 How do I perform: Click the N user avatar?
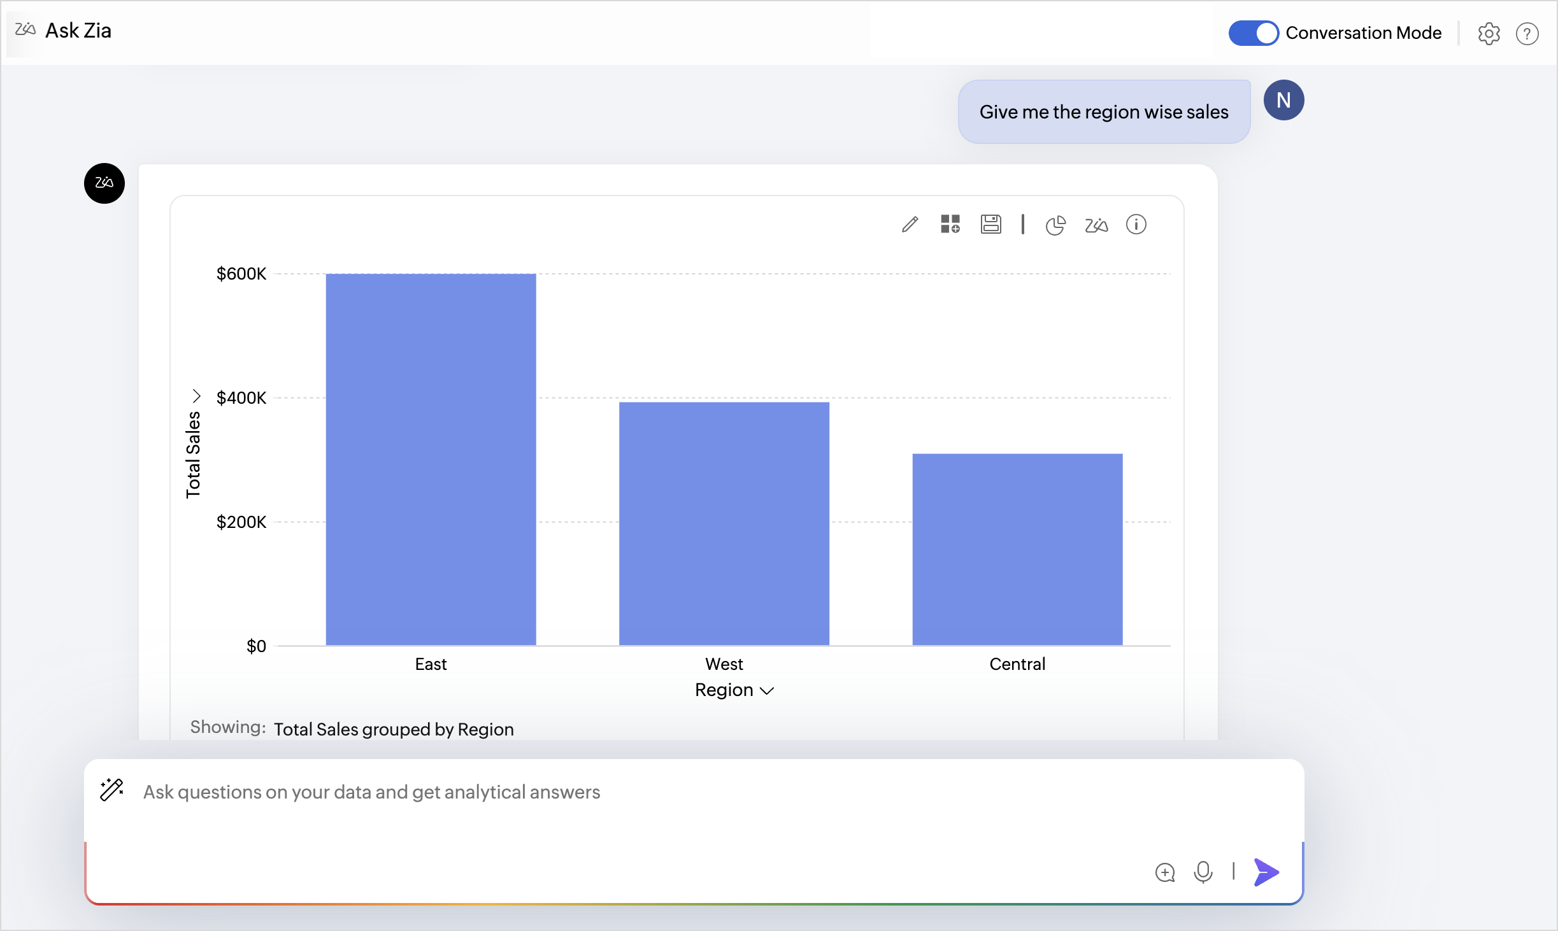pyautogui.click(x=1283, y=100)
